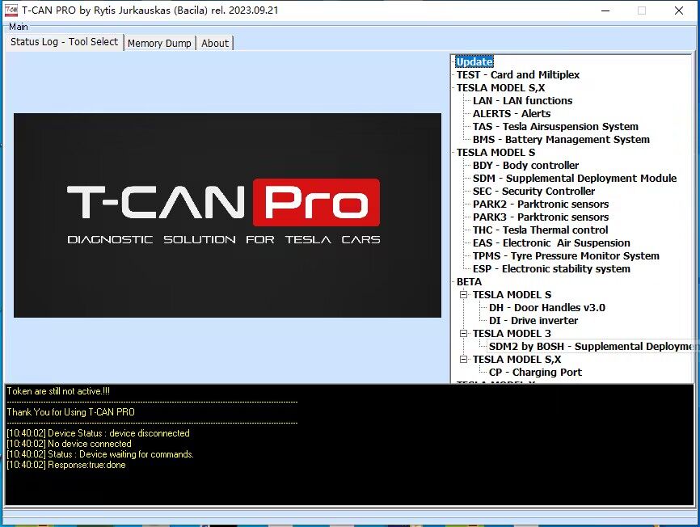Open SEC - Security Controller

pyautogui.click(x=533, y=191)
